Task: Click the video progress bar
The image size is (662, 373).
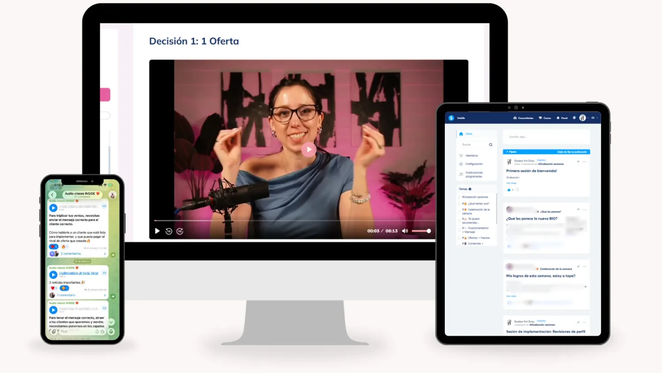Action: (x=294, y=220)
